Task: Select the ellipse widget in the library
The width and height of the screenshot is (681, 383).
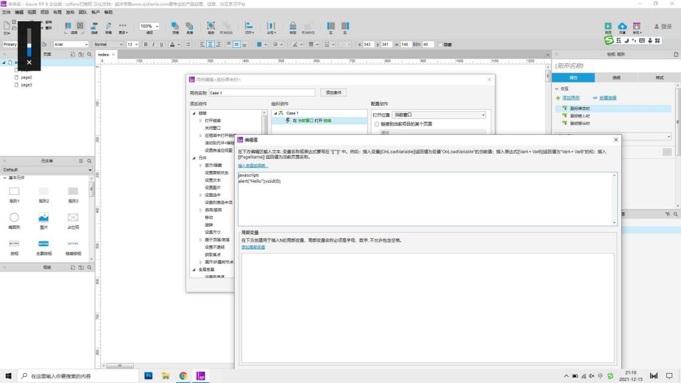Action: coord(14,217)
